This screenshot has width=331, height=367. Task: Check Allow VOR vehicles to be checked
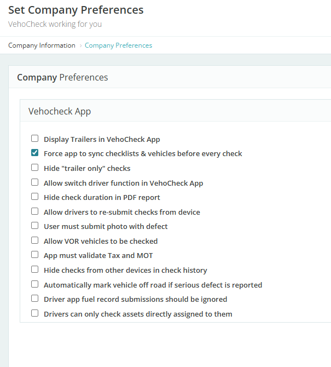click(35, 240)
